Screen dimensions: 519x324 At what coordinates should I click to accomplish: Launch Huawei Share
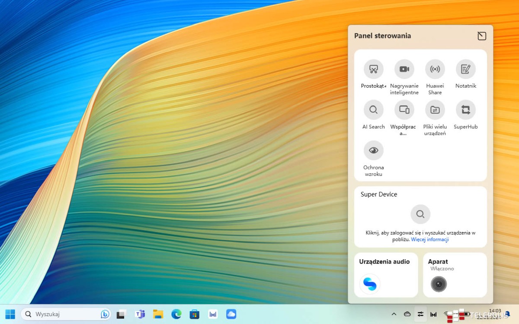click(435, 69)
